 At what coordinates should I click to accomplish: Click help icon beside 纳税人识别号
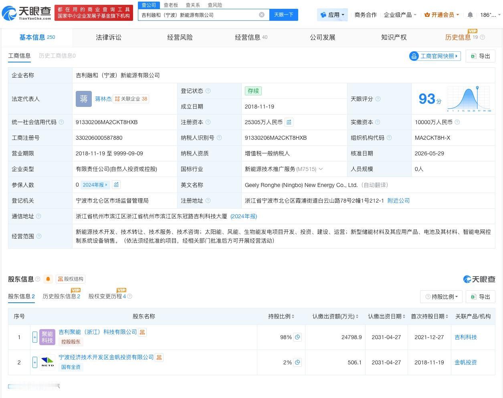coord(219,138)
